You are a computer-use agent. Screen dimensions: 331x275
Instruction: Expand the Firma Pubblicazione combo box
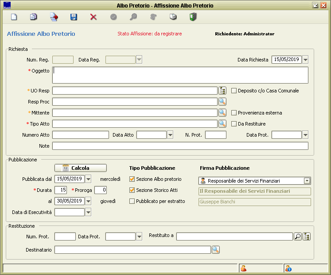[307, 180]
